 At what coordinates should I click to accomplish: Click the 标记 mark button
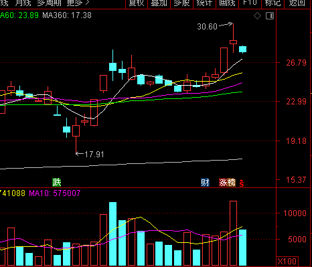click(272, 3)
